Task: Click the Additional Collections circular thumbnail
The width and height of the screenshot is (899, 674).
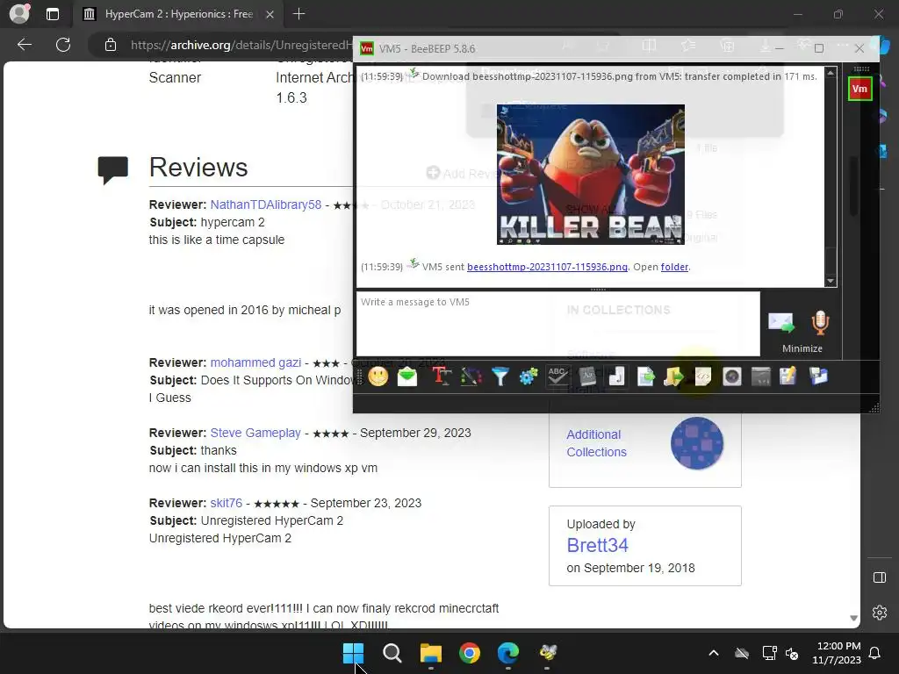Action: click(696, 443)
